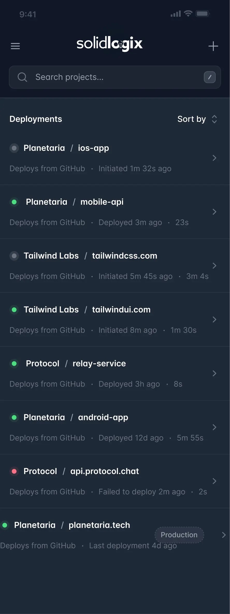Type in the Search projects field
Viewport: 230px width, 614px height.
coord(117,77)
